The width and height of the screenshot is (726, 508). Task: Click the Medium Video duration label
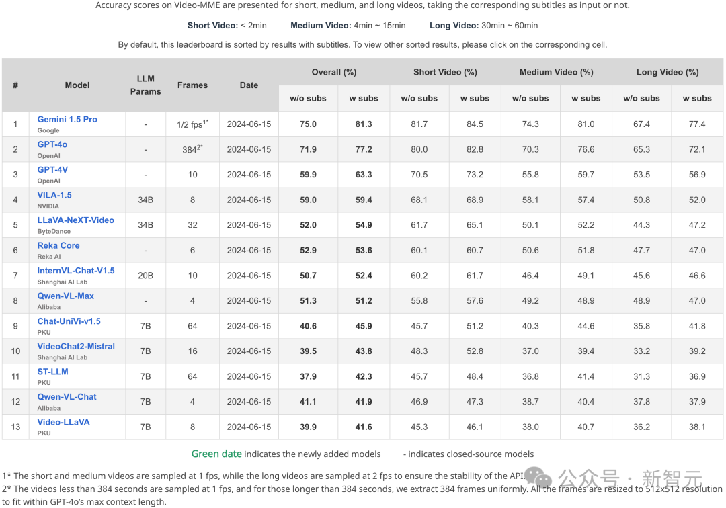click(348, 26)
